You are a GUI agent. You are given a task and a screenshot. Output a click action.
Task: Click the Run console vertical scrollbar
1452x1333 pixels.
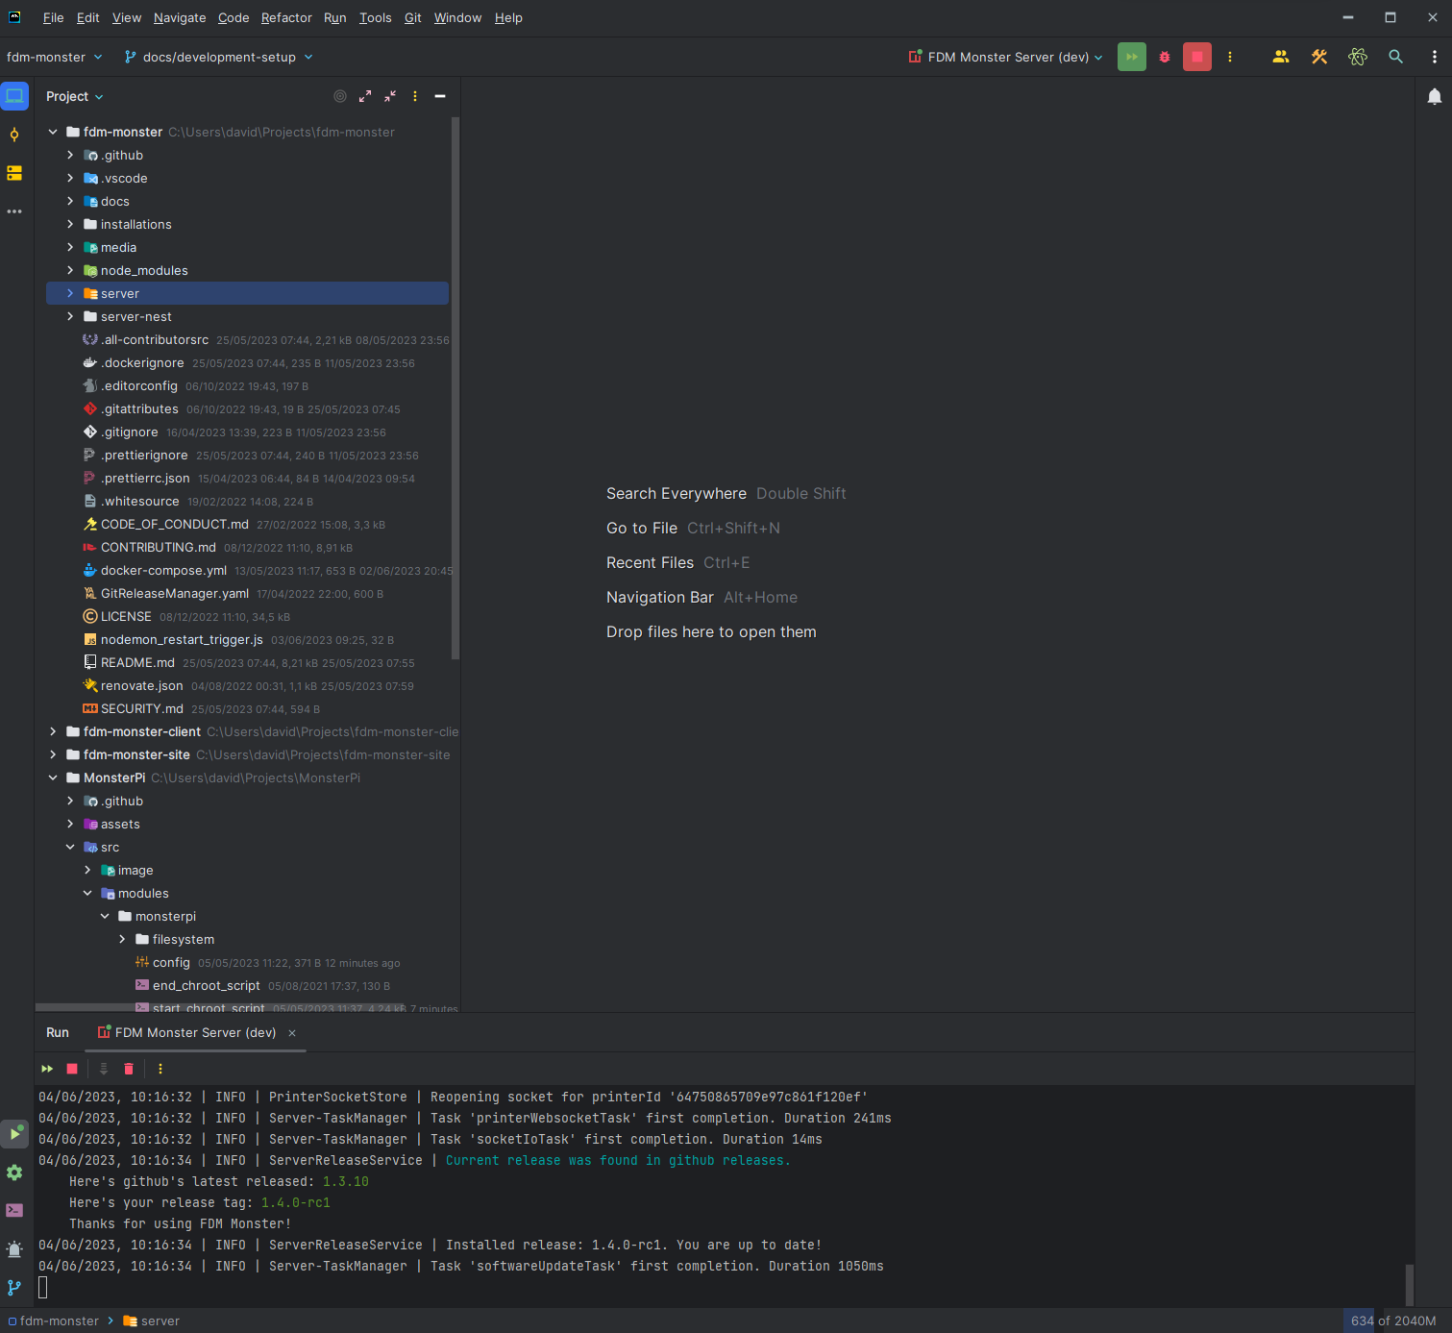point(1409,1285)
